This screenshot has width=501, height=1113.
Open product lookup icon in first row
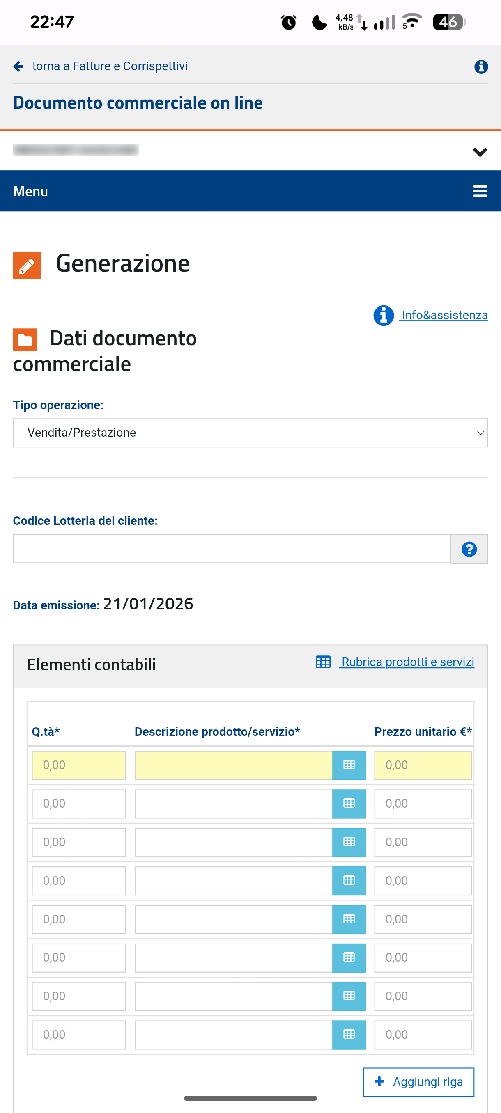coord(349,765)
